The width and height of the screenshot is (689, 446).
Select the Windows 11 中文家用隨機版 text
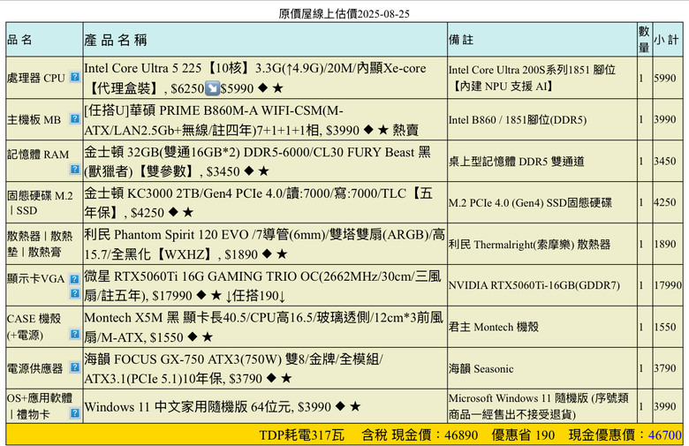[x=223, y=407]
